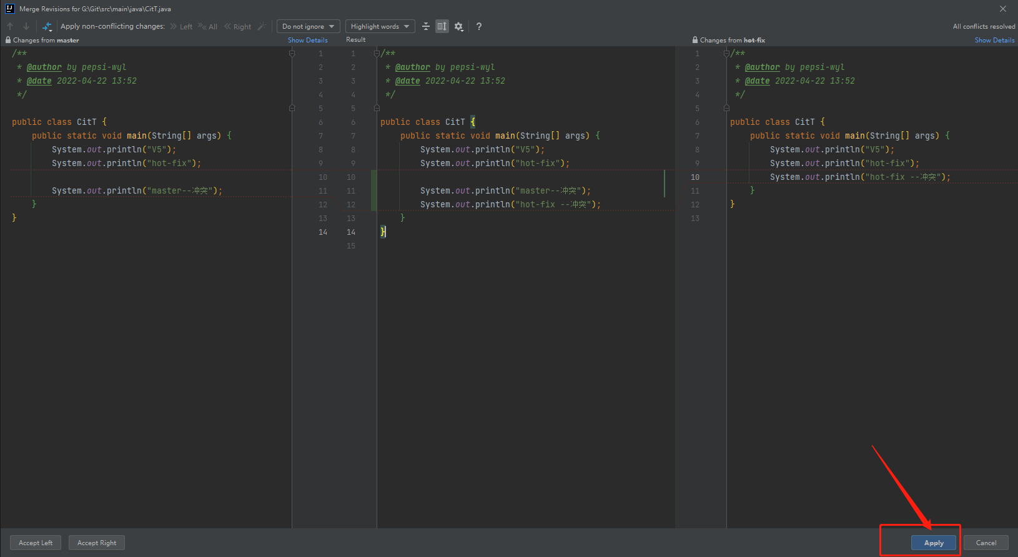Click the comment-end fold marker in hot-fix pane

(x=726, y=108)
